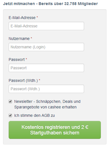
Task: Click the E-Mail-Adresse label above the field
Action: click(x=22, y=18)
